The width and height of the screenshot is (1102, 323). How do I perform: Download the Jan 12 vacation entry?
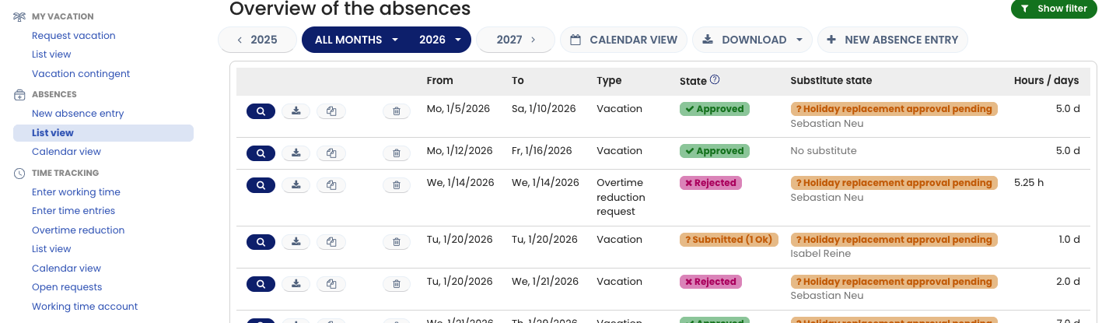(x=296, y=153)
